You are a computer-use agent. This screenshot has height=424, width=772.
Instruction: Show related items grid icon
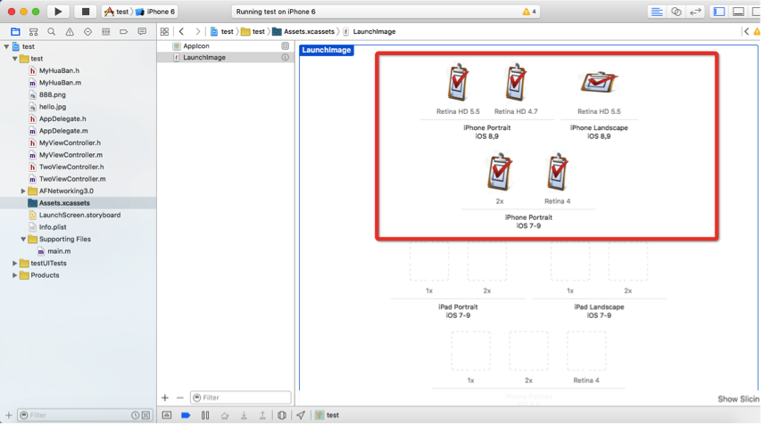[164, 31]
